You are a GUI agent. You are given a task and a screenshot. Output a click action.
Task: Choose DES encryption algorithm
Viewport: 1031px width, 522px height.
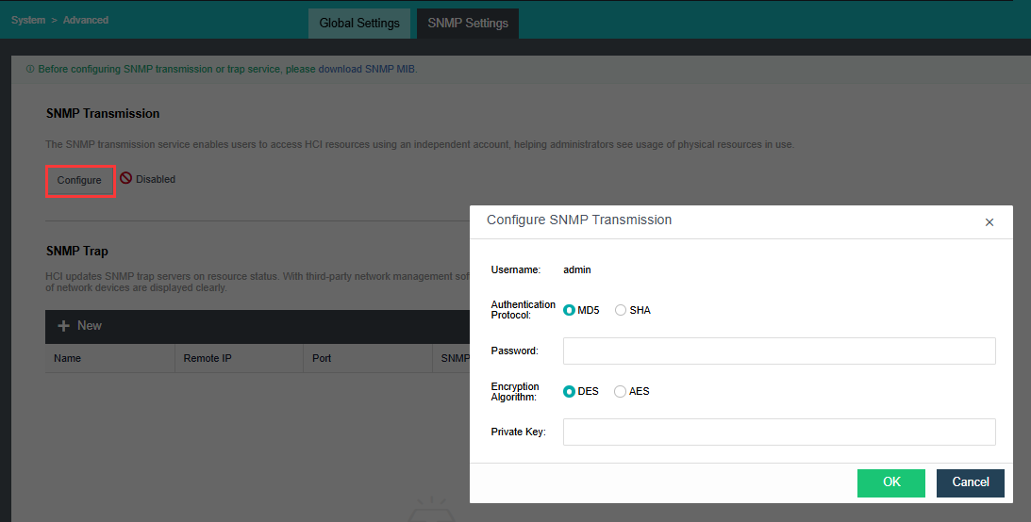coord(570,391)
